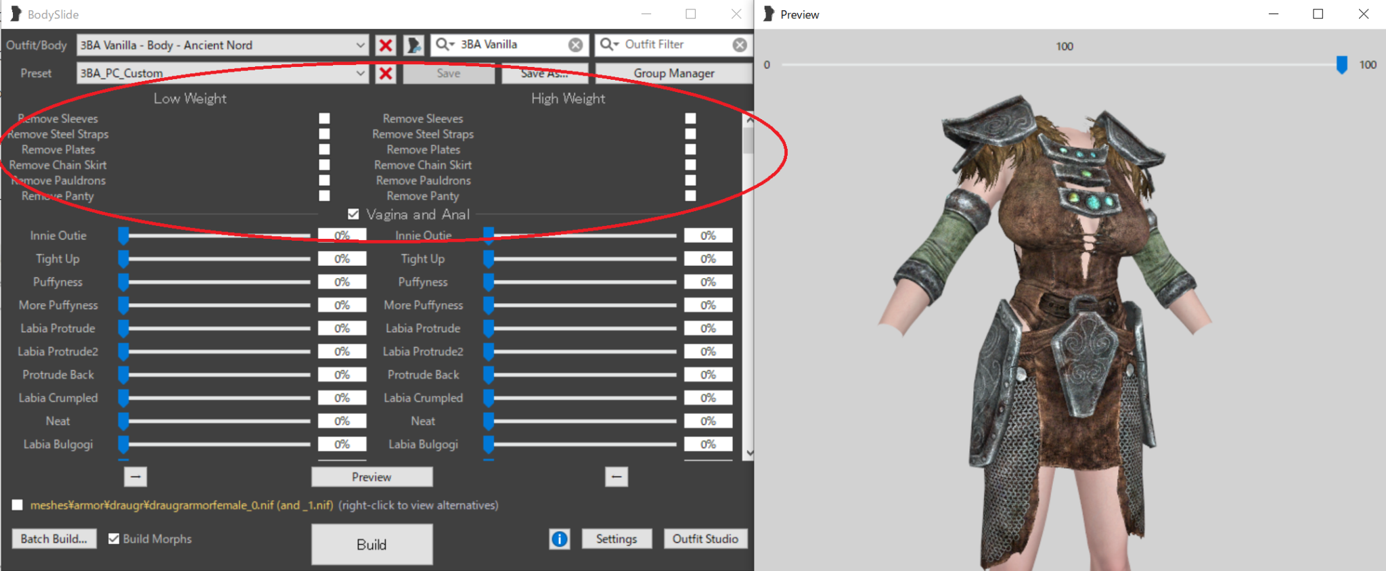Delete the selected outfit with red X
This screenshot has width=1386, height=571.
[386, 45]
